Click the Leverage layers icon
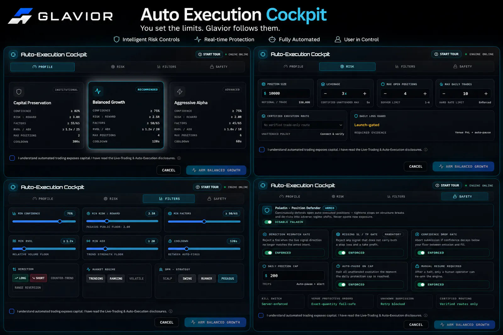Viewport: 503px width, 335px height. pos(323,84)
